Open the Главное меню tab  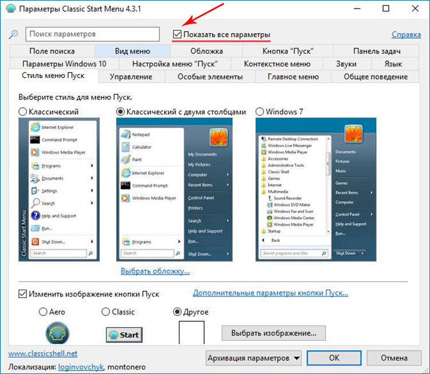(293, 76)
